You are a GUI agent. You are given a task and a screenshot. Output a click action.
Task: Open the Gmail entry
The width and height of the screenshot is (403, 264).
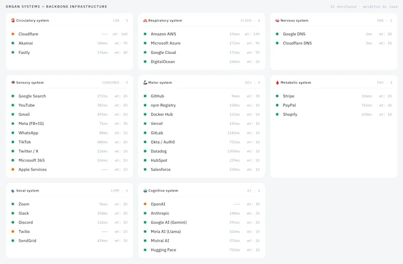70,114
